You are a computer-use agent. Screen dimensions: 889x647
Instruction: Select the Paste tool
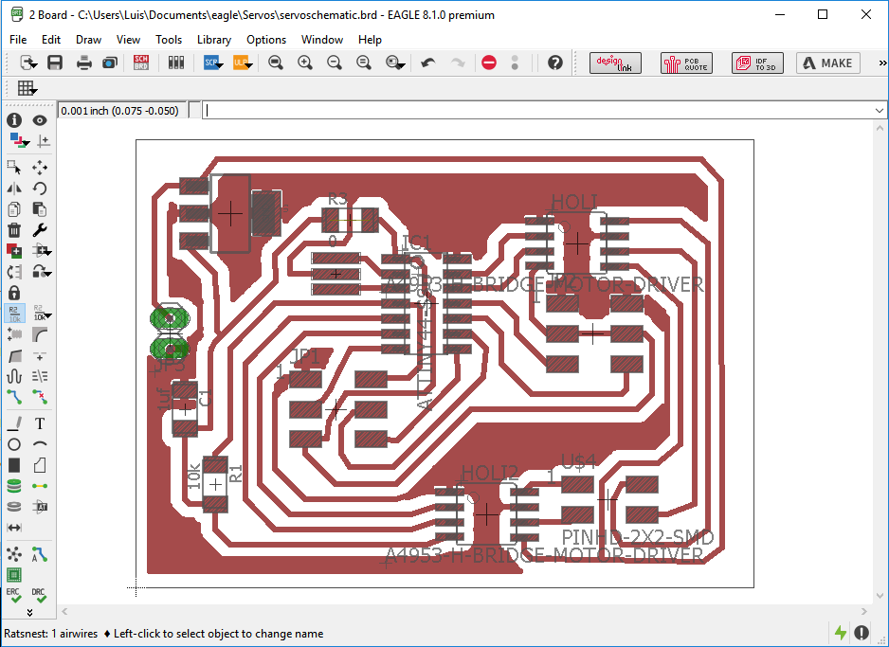coord(40,209)
